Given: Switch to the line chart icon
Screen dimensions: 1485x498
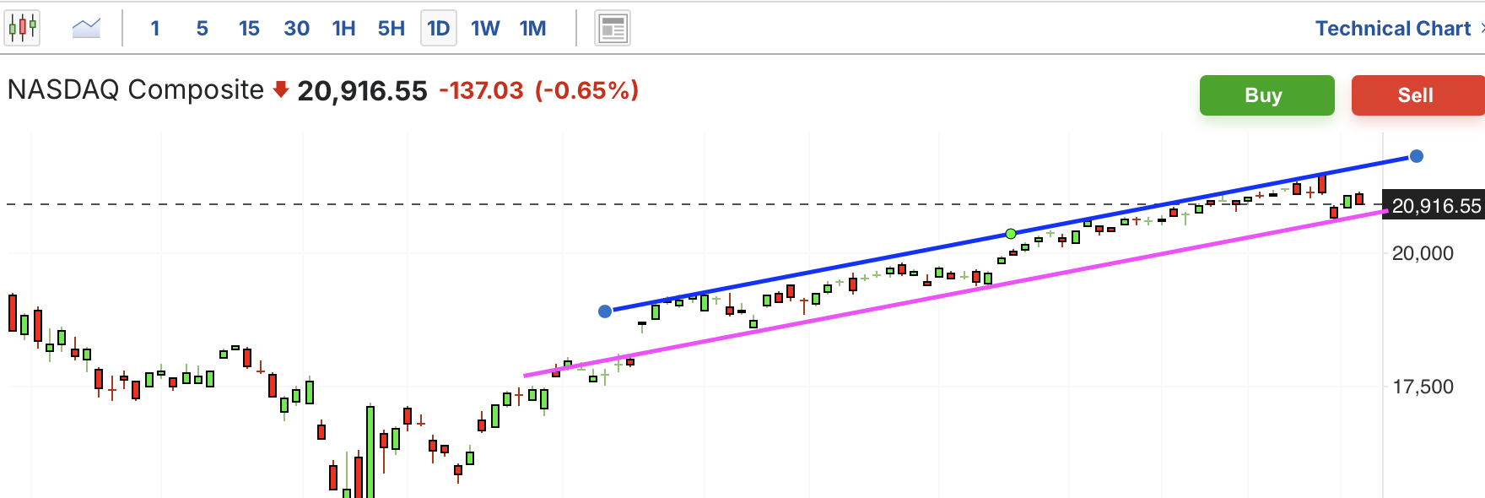Looking at the screenshot, I should (86, 29).
